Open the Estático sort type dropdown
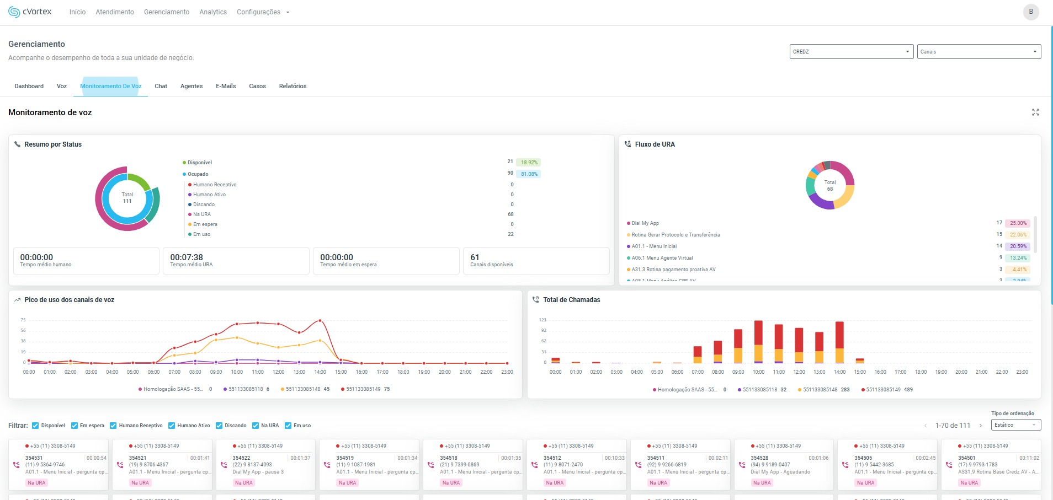Screen dimensions: 1053x500 [x=1016, y=425]
